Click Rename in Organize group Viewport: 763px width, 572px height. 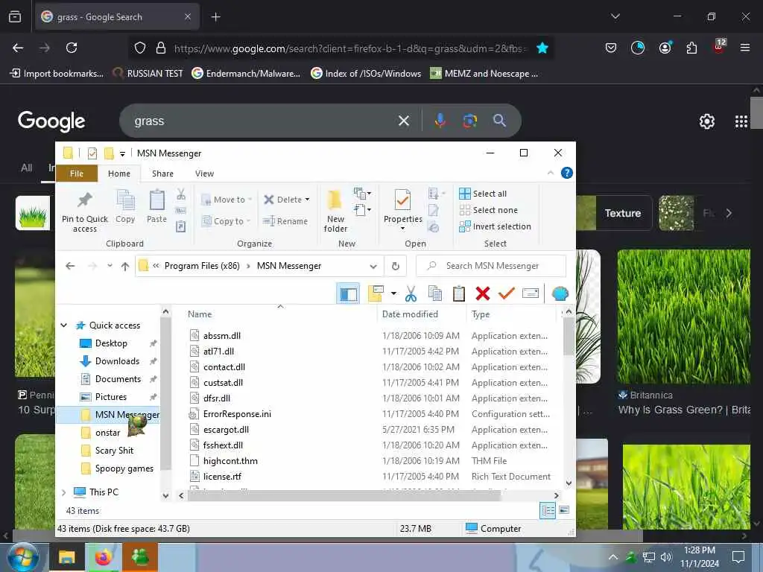pyautogui.click(x=285, y=221)
